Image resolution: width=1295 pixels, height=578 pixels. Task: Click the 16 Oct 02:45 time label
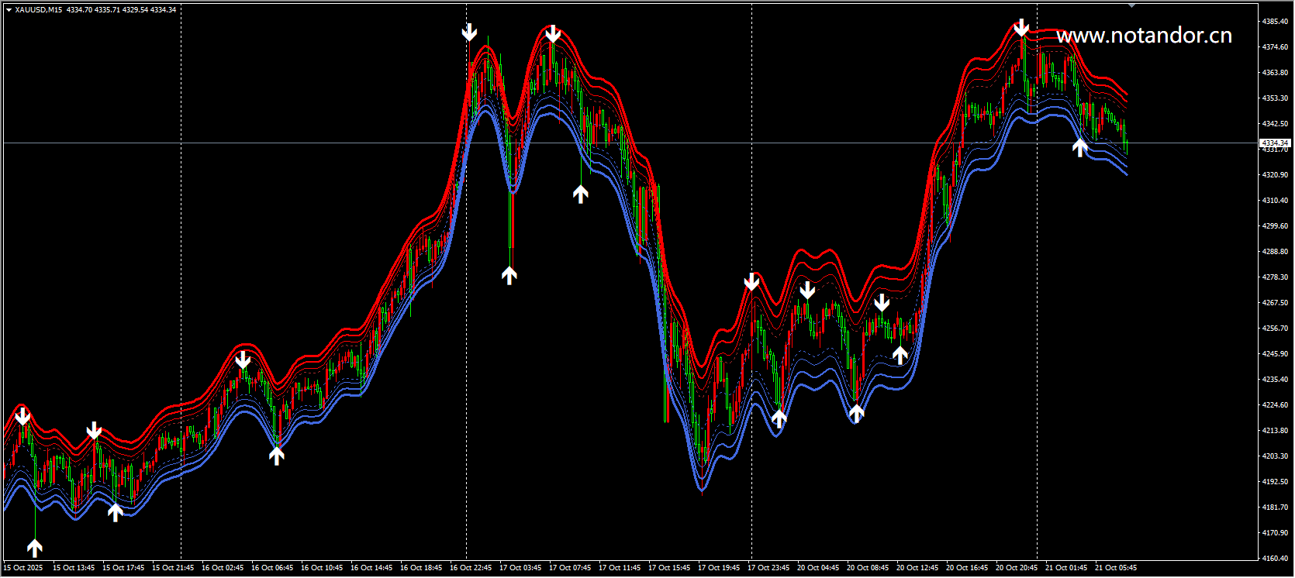coord(223,568)
